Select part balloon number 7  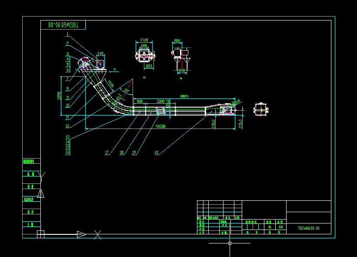tap(67, 79)
